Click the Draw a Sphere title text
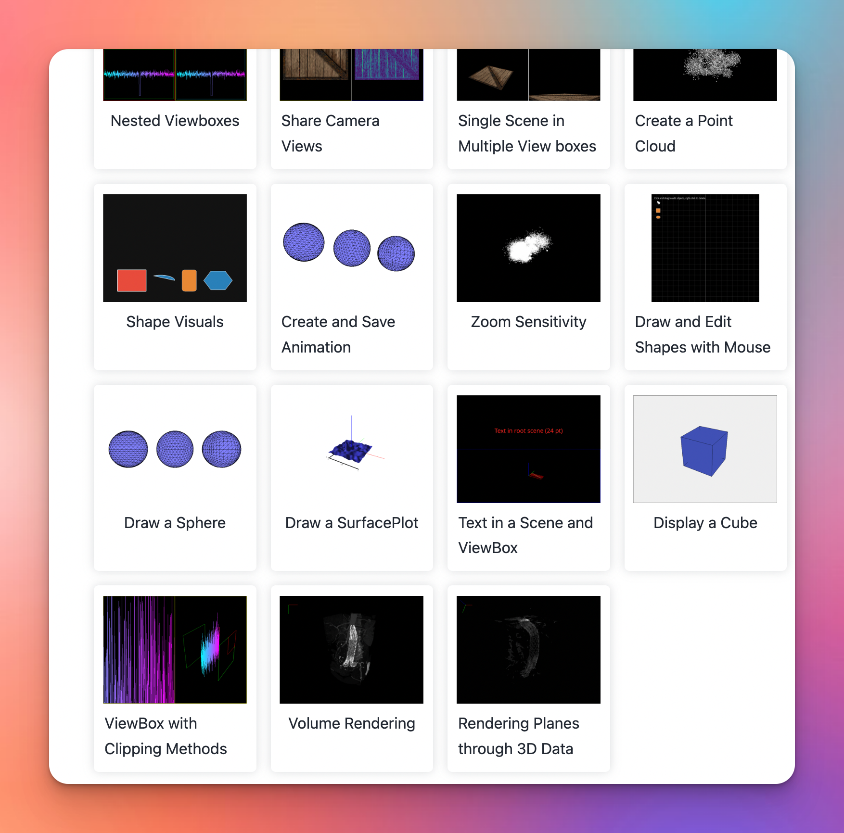The width and height of the screenshot is (844, 833). point(175,523)
